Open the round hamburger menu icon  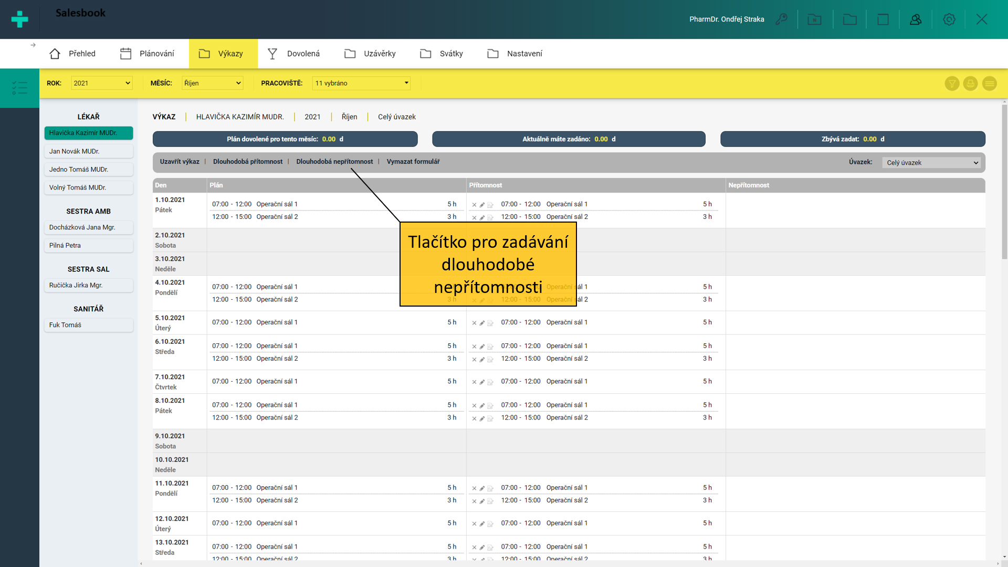point(989,83)
